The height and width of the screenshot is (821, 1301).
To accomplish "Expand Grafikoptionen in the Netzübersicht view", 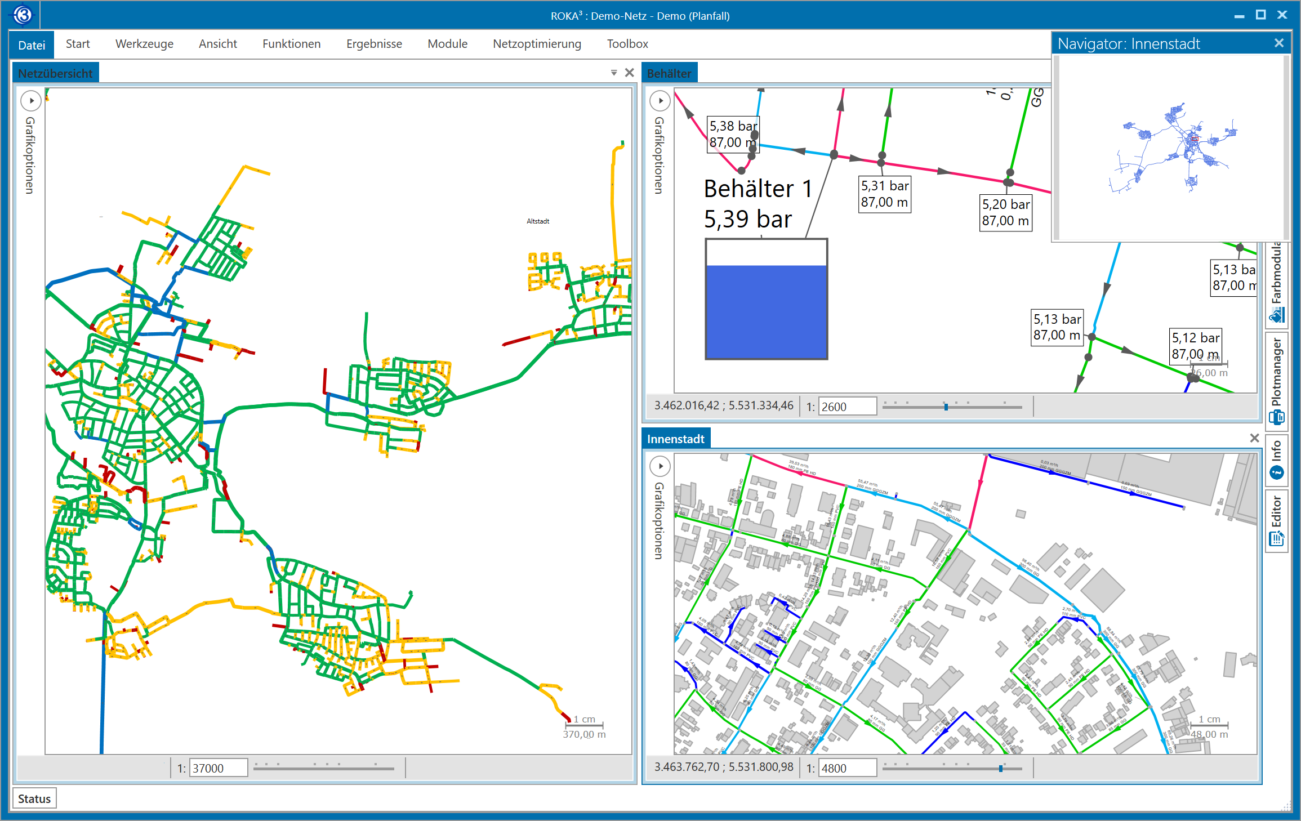I will pos(32,101).
